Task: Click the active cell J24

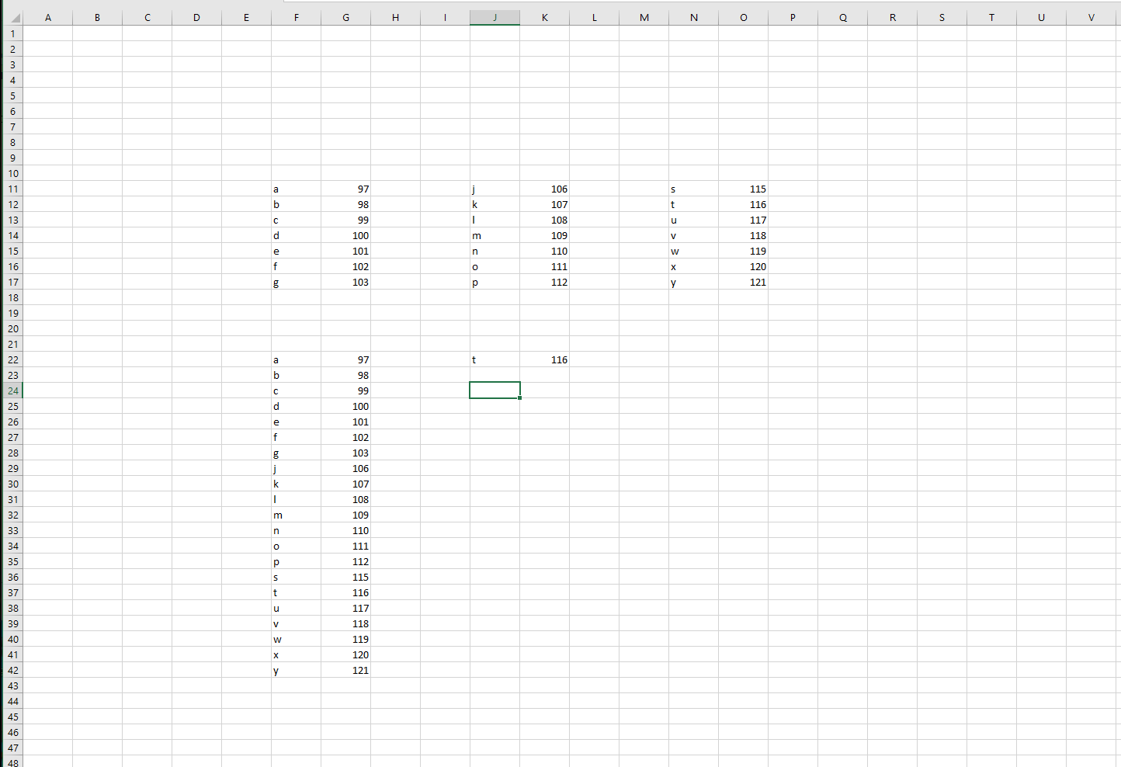Action: point(495,390)
